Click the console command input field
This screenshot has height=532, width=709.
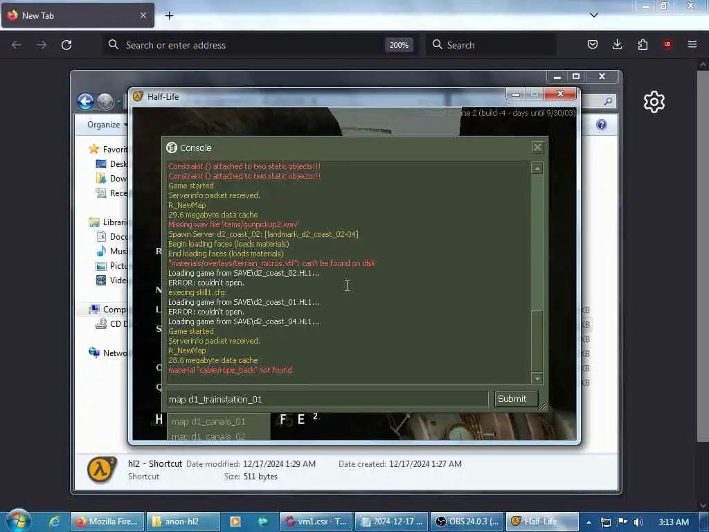pyautogui.click(x=327, y=399)
